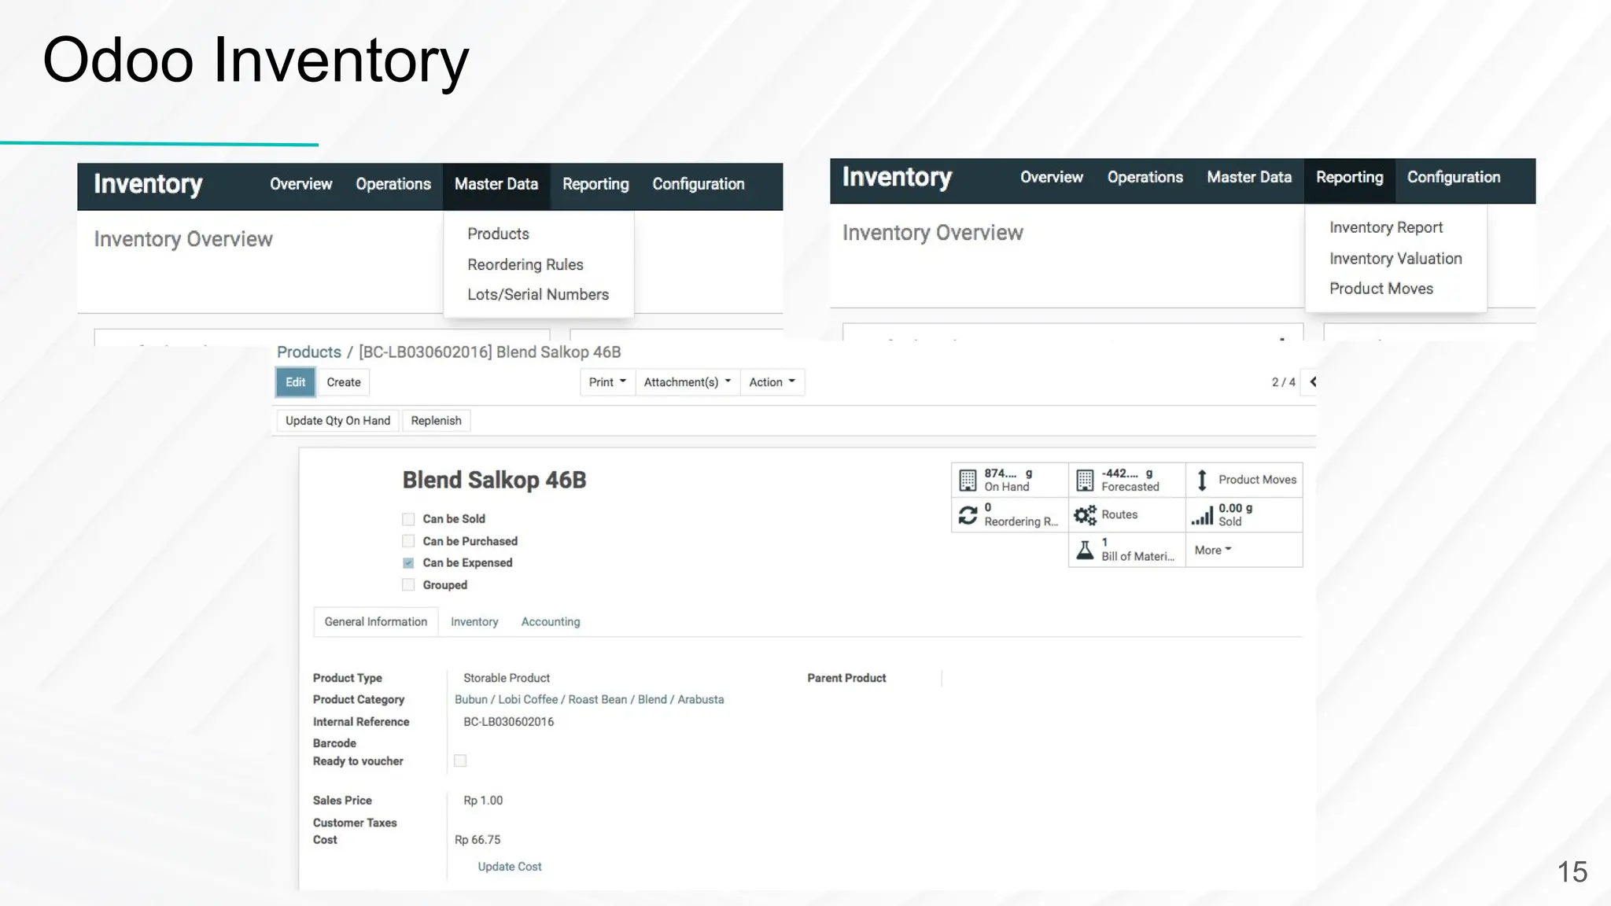Click Overview in right Inventory bar
Screen dimensions: 1611x906
coord(1052,178)
